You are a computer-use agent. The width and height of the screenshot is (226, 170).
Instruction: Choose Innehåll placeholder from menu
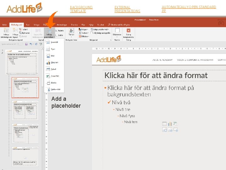coord(54,42)
